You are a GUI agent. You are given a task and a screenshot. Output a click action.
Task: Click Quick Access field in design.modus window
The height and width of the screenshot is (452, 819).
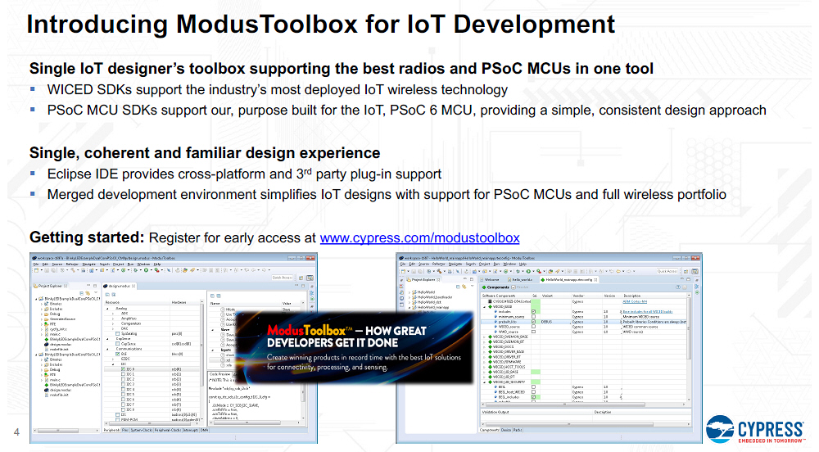282,278
